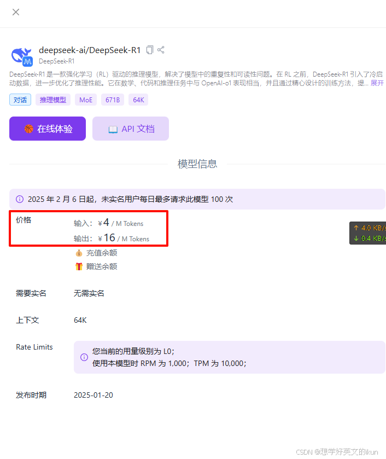The height and width of the screenshot is (459, 386).
Task: Click the output price ¥16 / M Tokens
Action: click(x=124, y=238)
